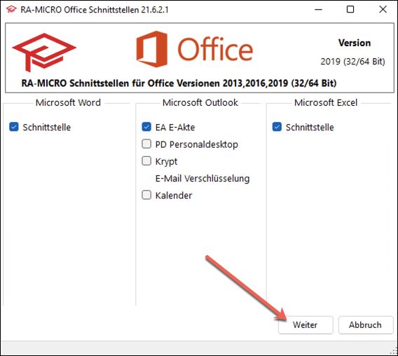The width and height of the screenshot is (398, 356).
Task: Maximize the Office Schnittstellen window
Action: pos(350,10)
